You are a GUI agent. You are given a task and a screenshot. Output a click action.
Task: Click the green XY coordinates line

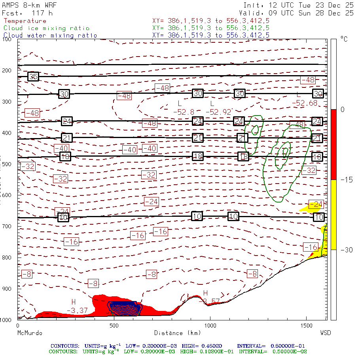[x=211, y=28]
